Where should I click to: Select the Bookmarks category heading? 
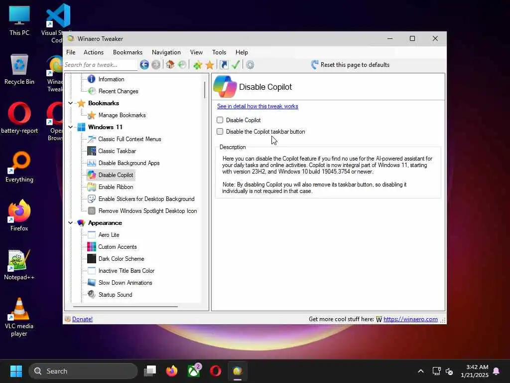click(x=104, y=103)
